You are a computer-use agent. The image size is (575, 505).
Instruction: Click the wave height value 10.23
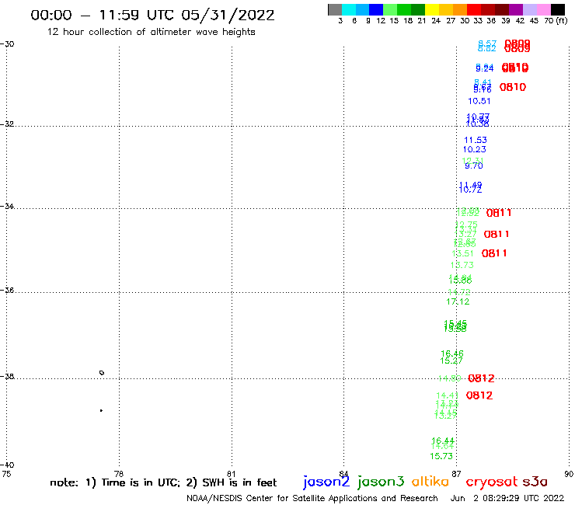(x=474, y=149)
